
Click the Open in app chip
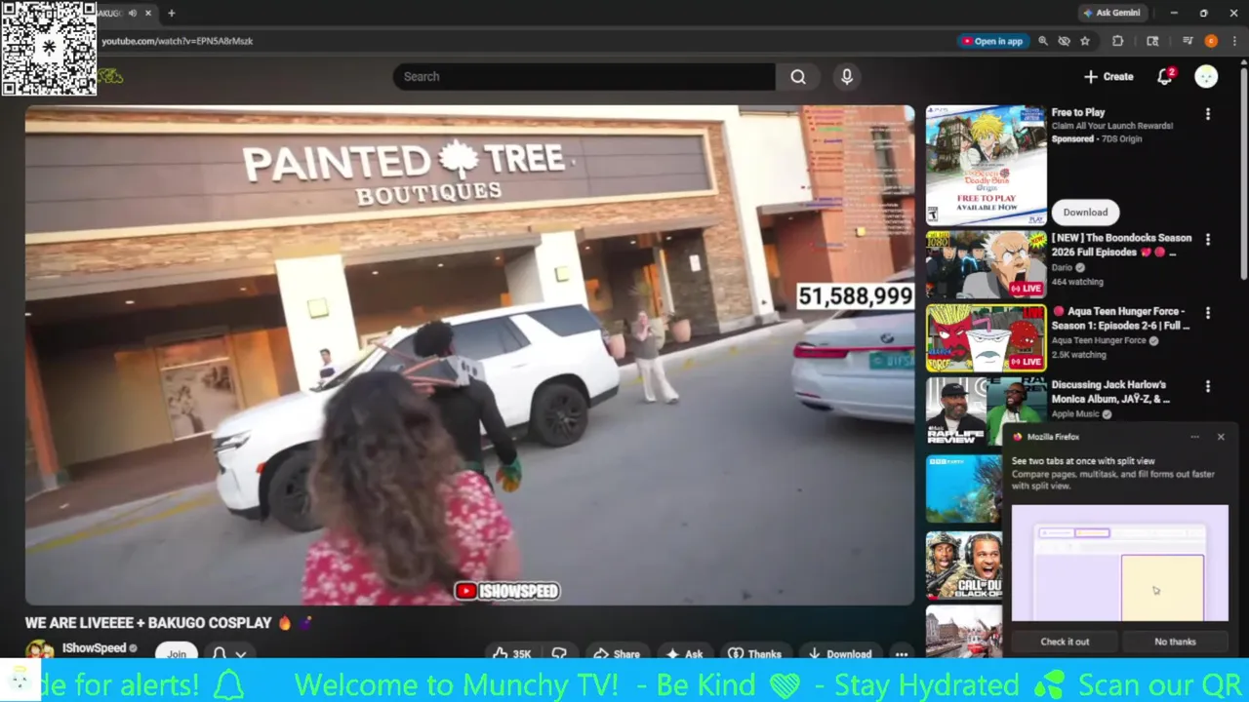[992, 41]
